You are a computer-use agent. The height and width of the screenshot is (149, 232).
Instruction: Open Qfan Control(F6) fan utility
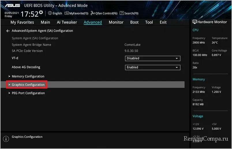104,13
